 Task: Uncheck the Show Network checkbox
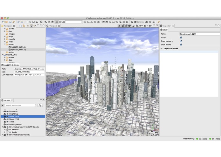pyautogui.click(x=181, y=41)
